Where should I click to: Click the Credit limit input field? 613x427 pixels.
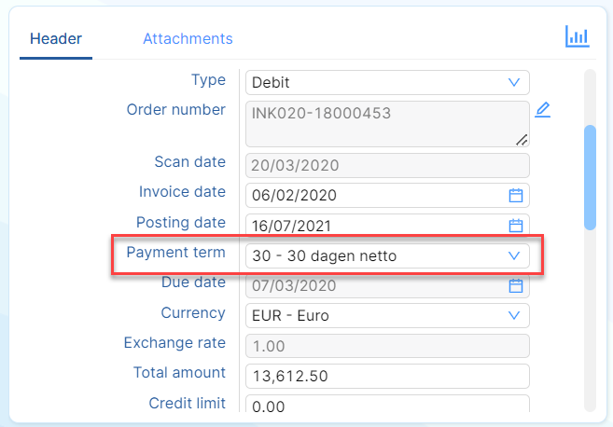coord(387,403)
